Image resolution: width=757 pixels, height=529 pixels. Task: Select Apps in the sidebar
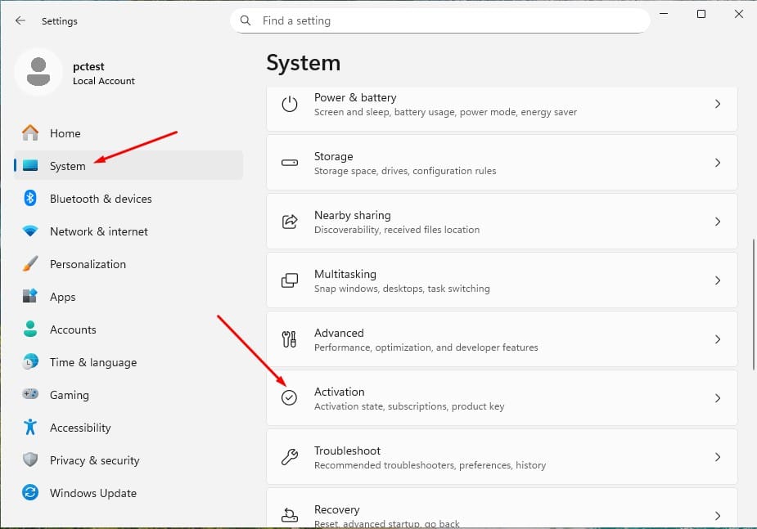(x=62, y=297)
